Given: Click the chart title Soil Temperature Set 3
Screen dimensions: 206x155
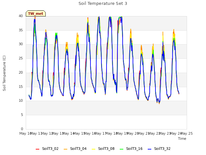Looking at the screenshot, I should coord(103,4).
